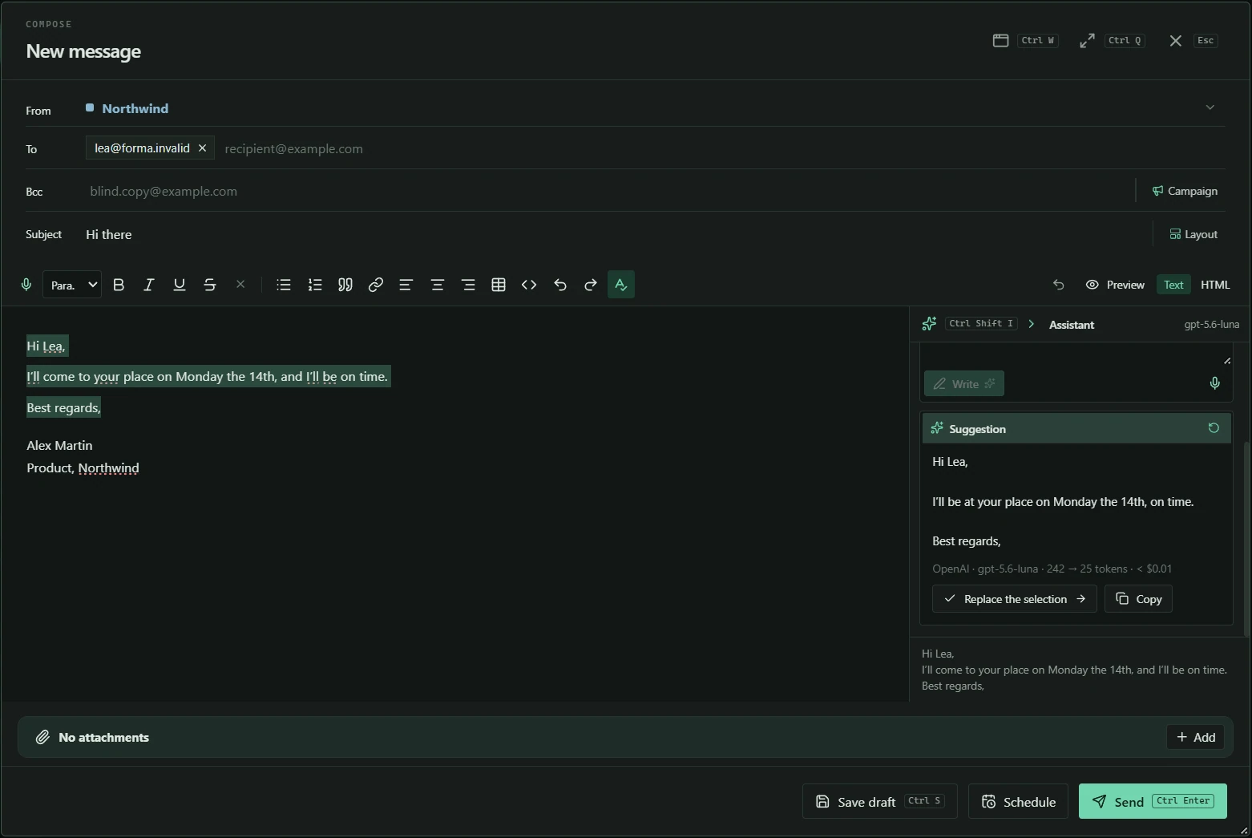Click the assistant Write button
This screenshot has width=1252, height=838.
(x=964, y=384)
